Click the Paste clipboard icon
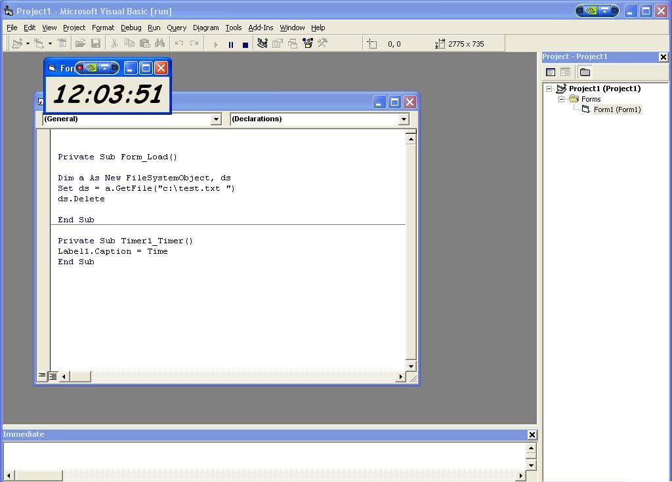The height and width of the screenshot is (482, 672). (x=145, y=43)
